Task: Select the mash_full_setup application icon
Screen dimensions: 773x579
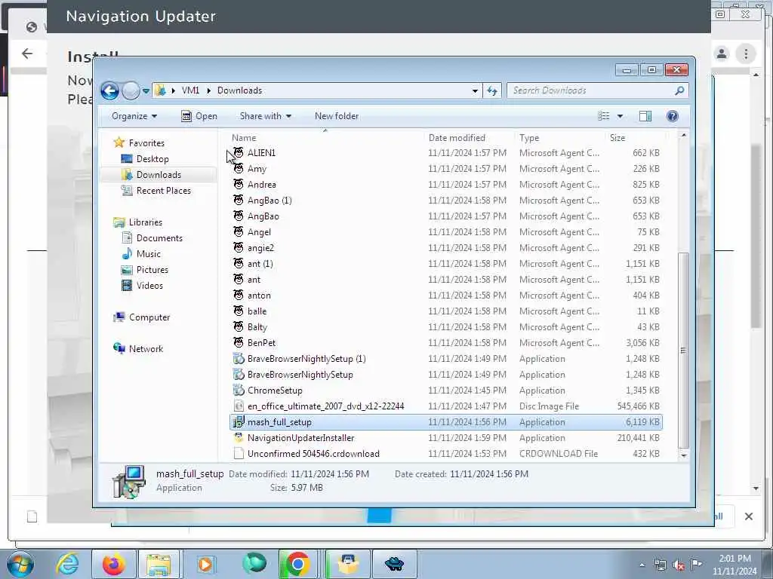Action: click(239, 422)
